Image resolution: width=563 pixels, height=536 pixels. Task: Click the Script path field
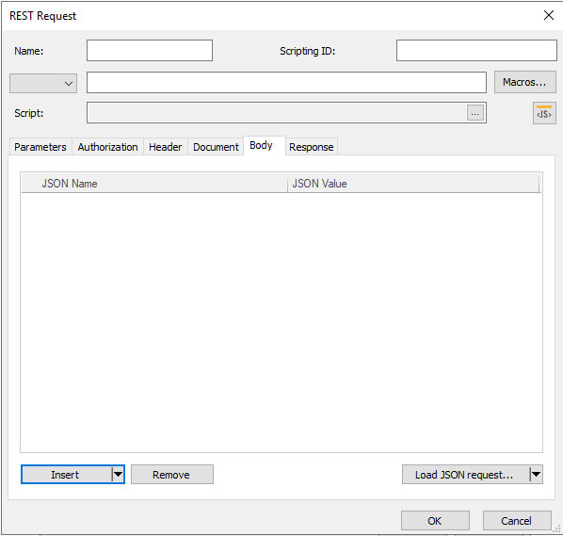pos(277,113)
